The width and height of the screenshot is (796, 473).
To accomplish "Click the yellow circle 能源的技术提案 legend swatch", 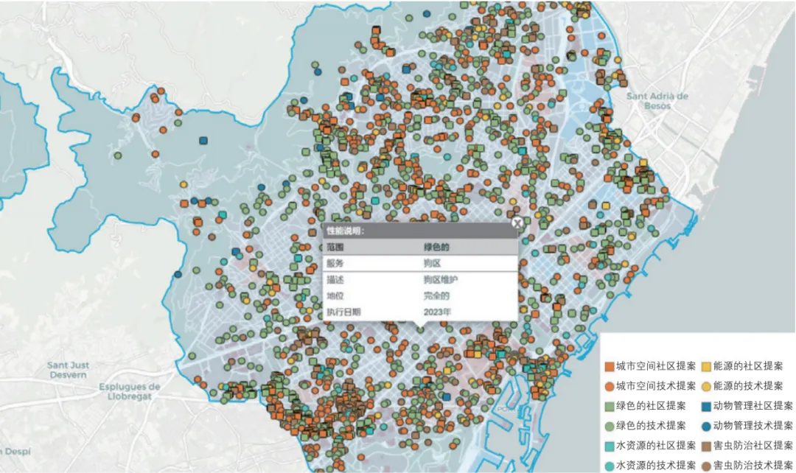I will click(x=705, y=386).
